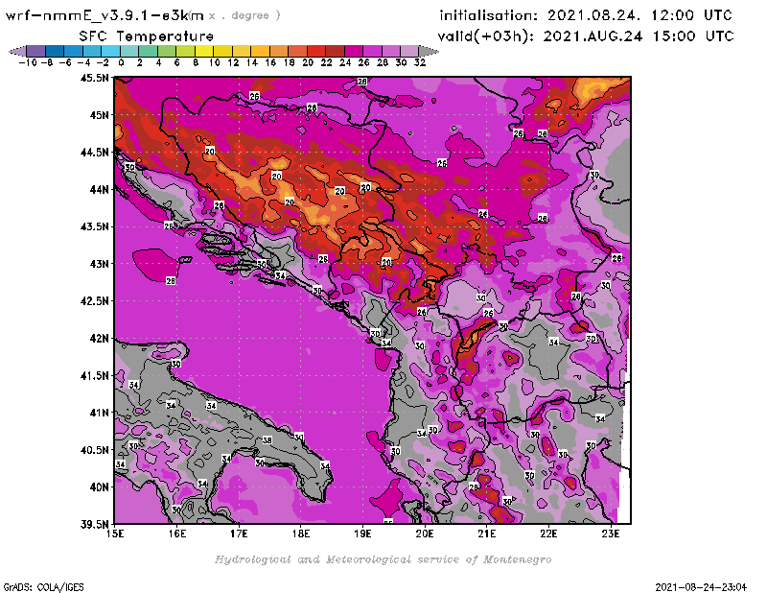This screenshot has width=767, height=593.
Task: Click the 18E longitude label
Action: pyautogui.click(x=301, y=534)
